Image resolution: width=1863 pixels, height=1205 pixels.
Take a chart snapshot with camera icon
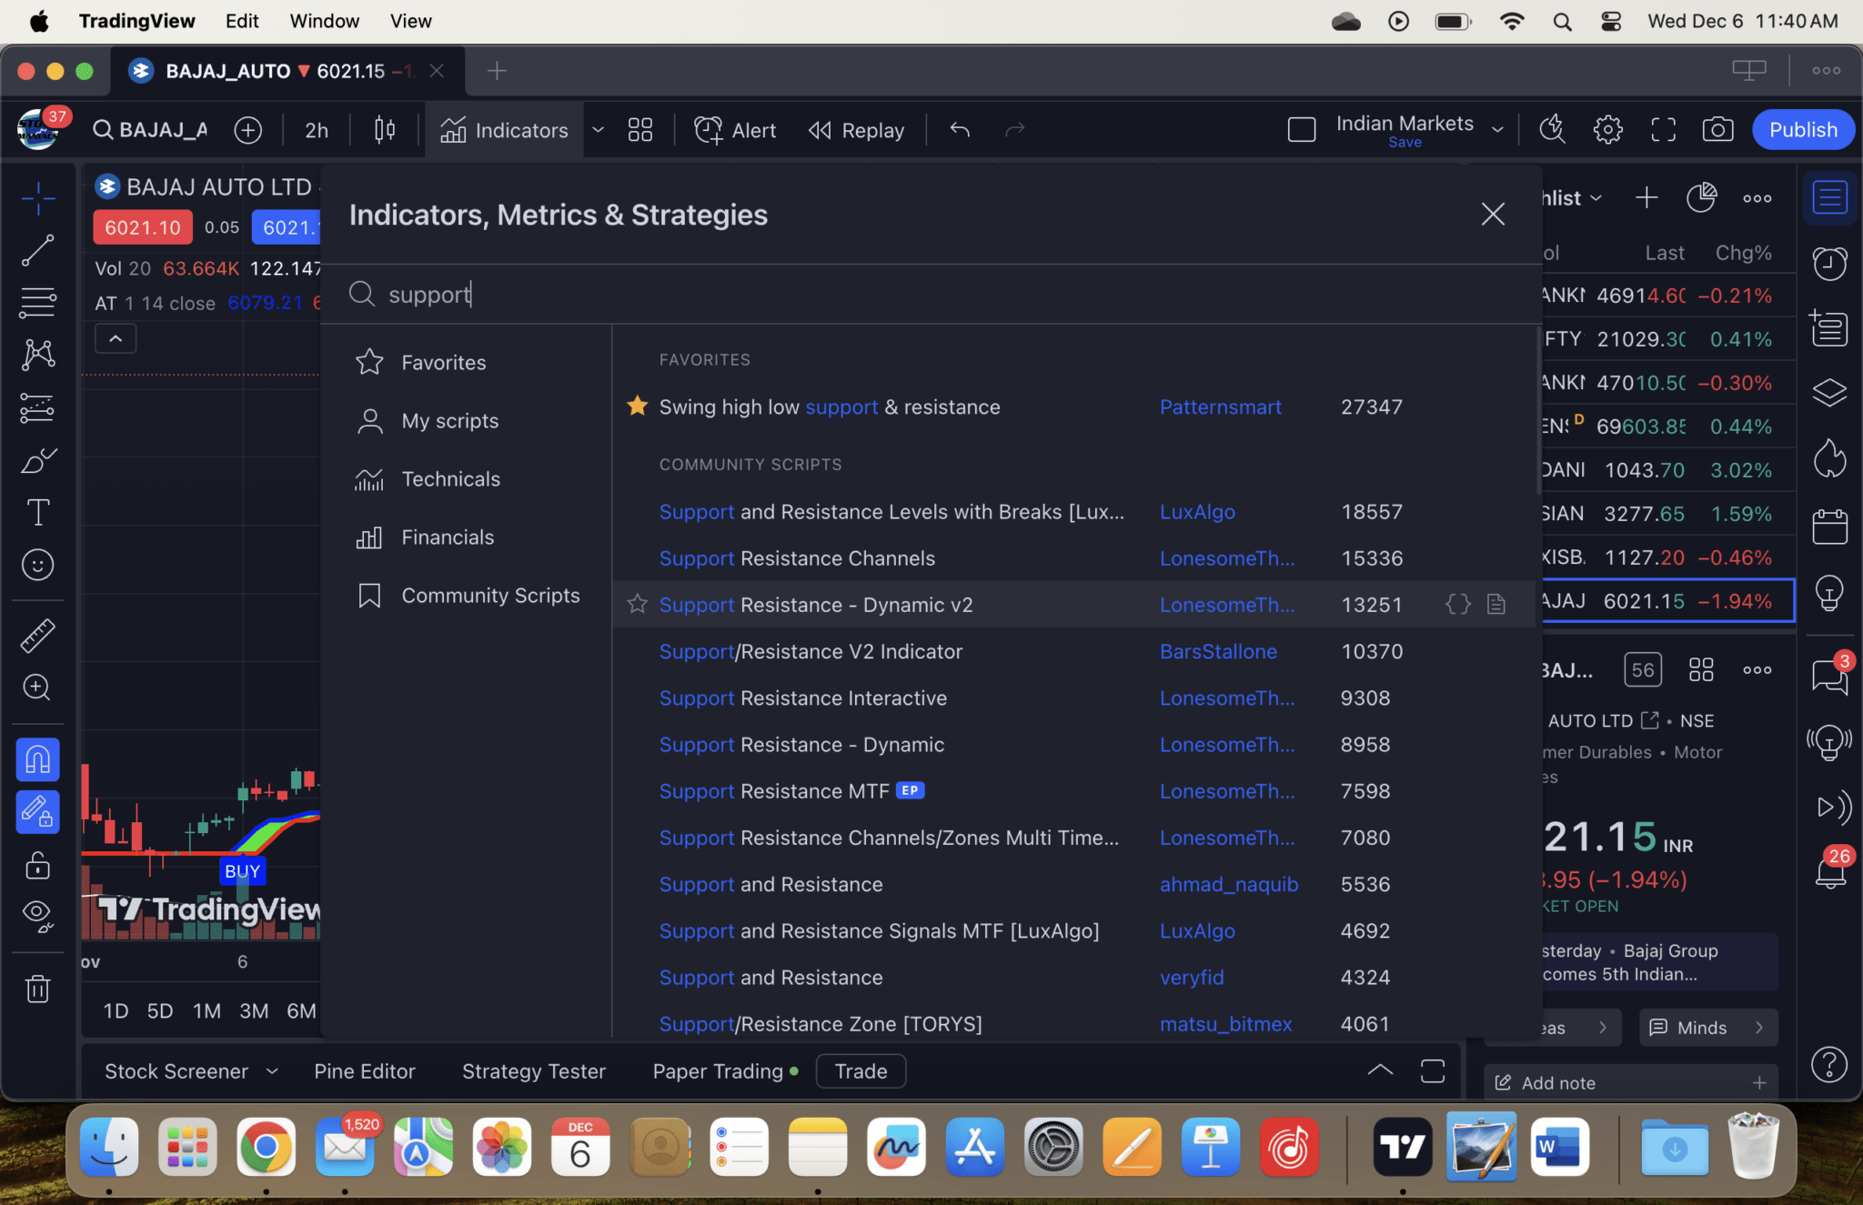tap(1717, 130)
